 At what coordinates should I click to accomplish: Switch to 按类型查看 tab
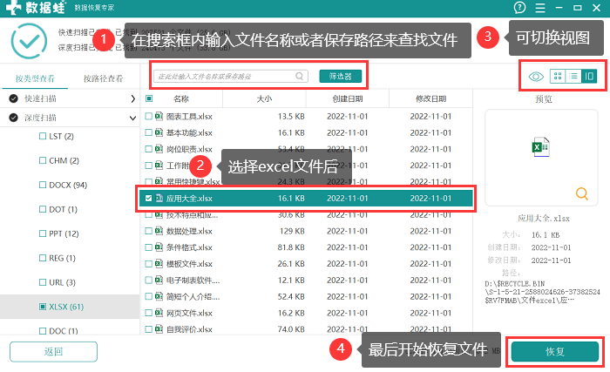35,78
